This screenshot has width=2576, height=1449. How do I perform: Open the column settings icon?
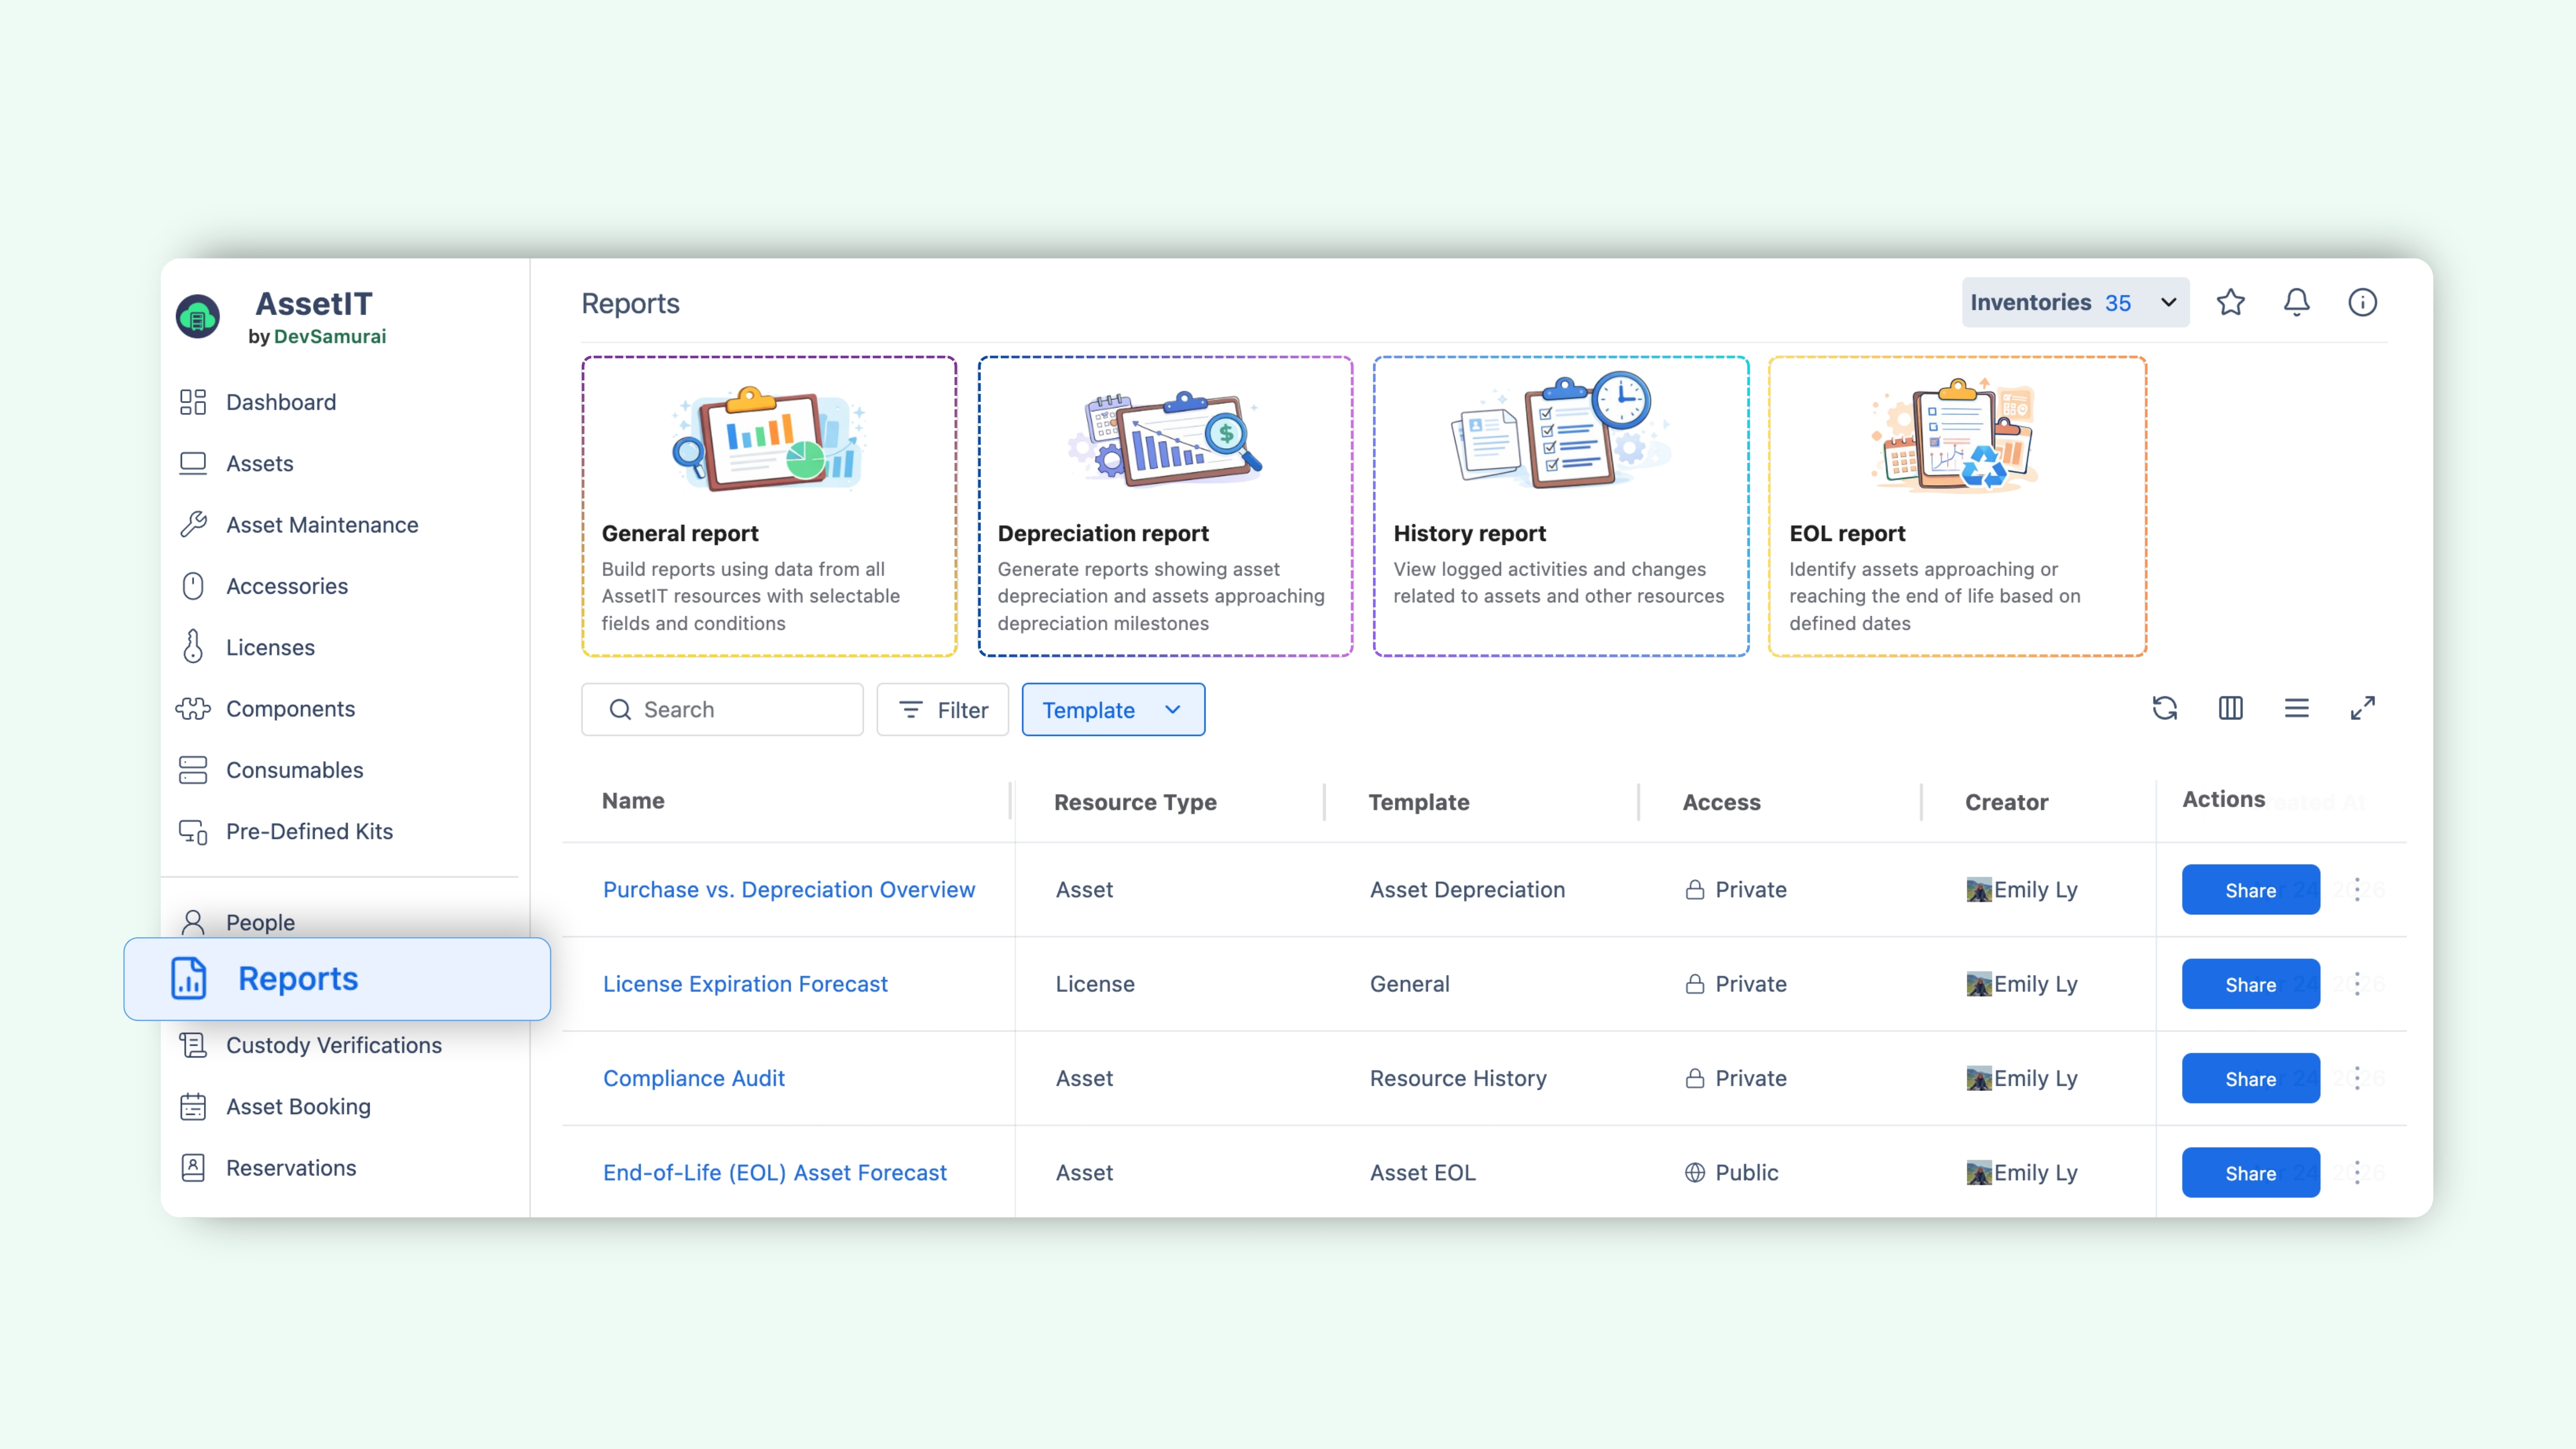(2230, 709)
